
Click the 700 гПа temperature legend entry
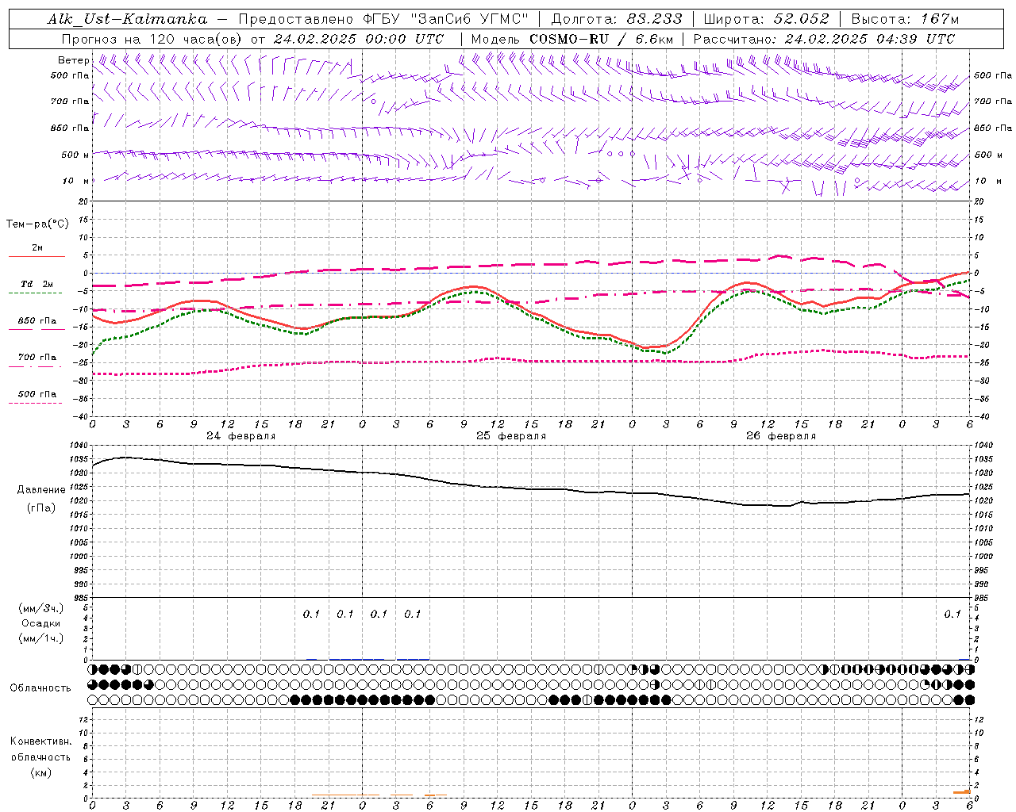point(37,358)
